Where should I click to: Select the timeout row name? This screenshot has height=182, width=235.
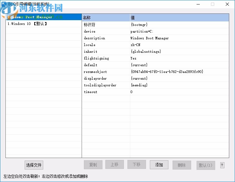(91, 92)
